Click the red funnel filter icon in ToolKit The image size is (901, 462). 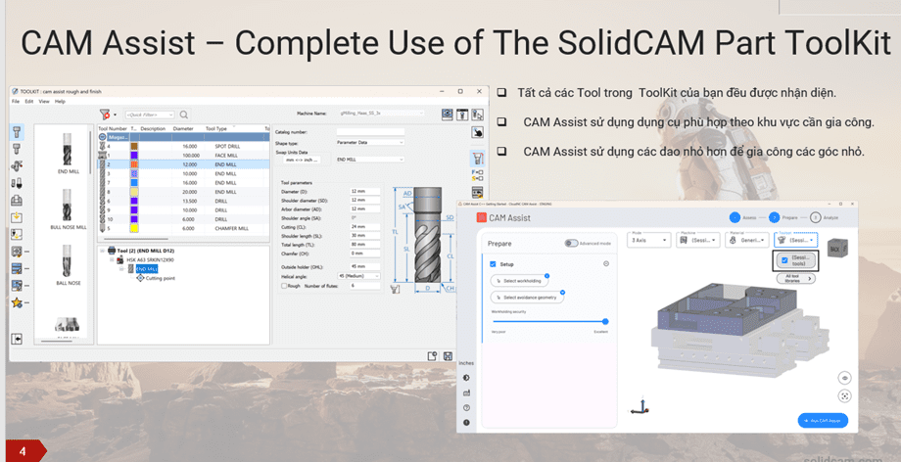pos(105,115)
